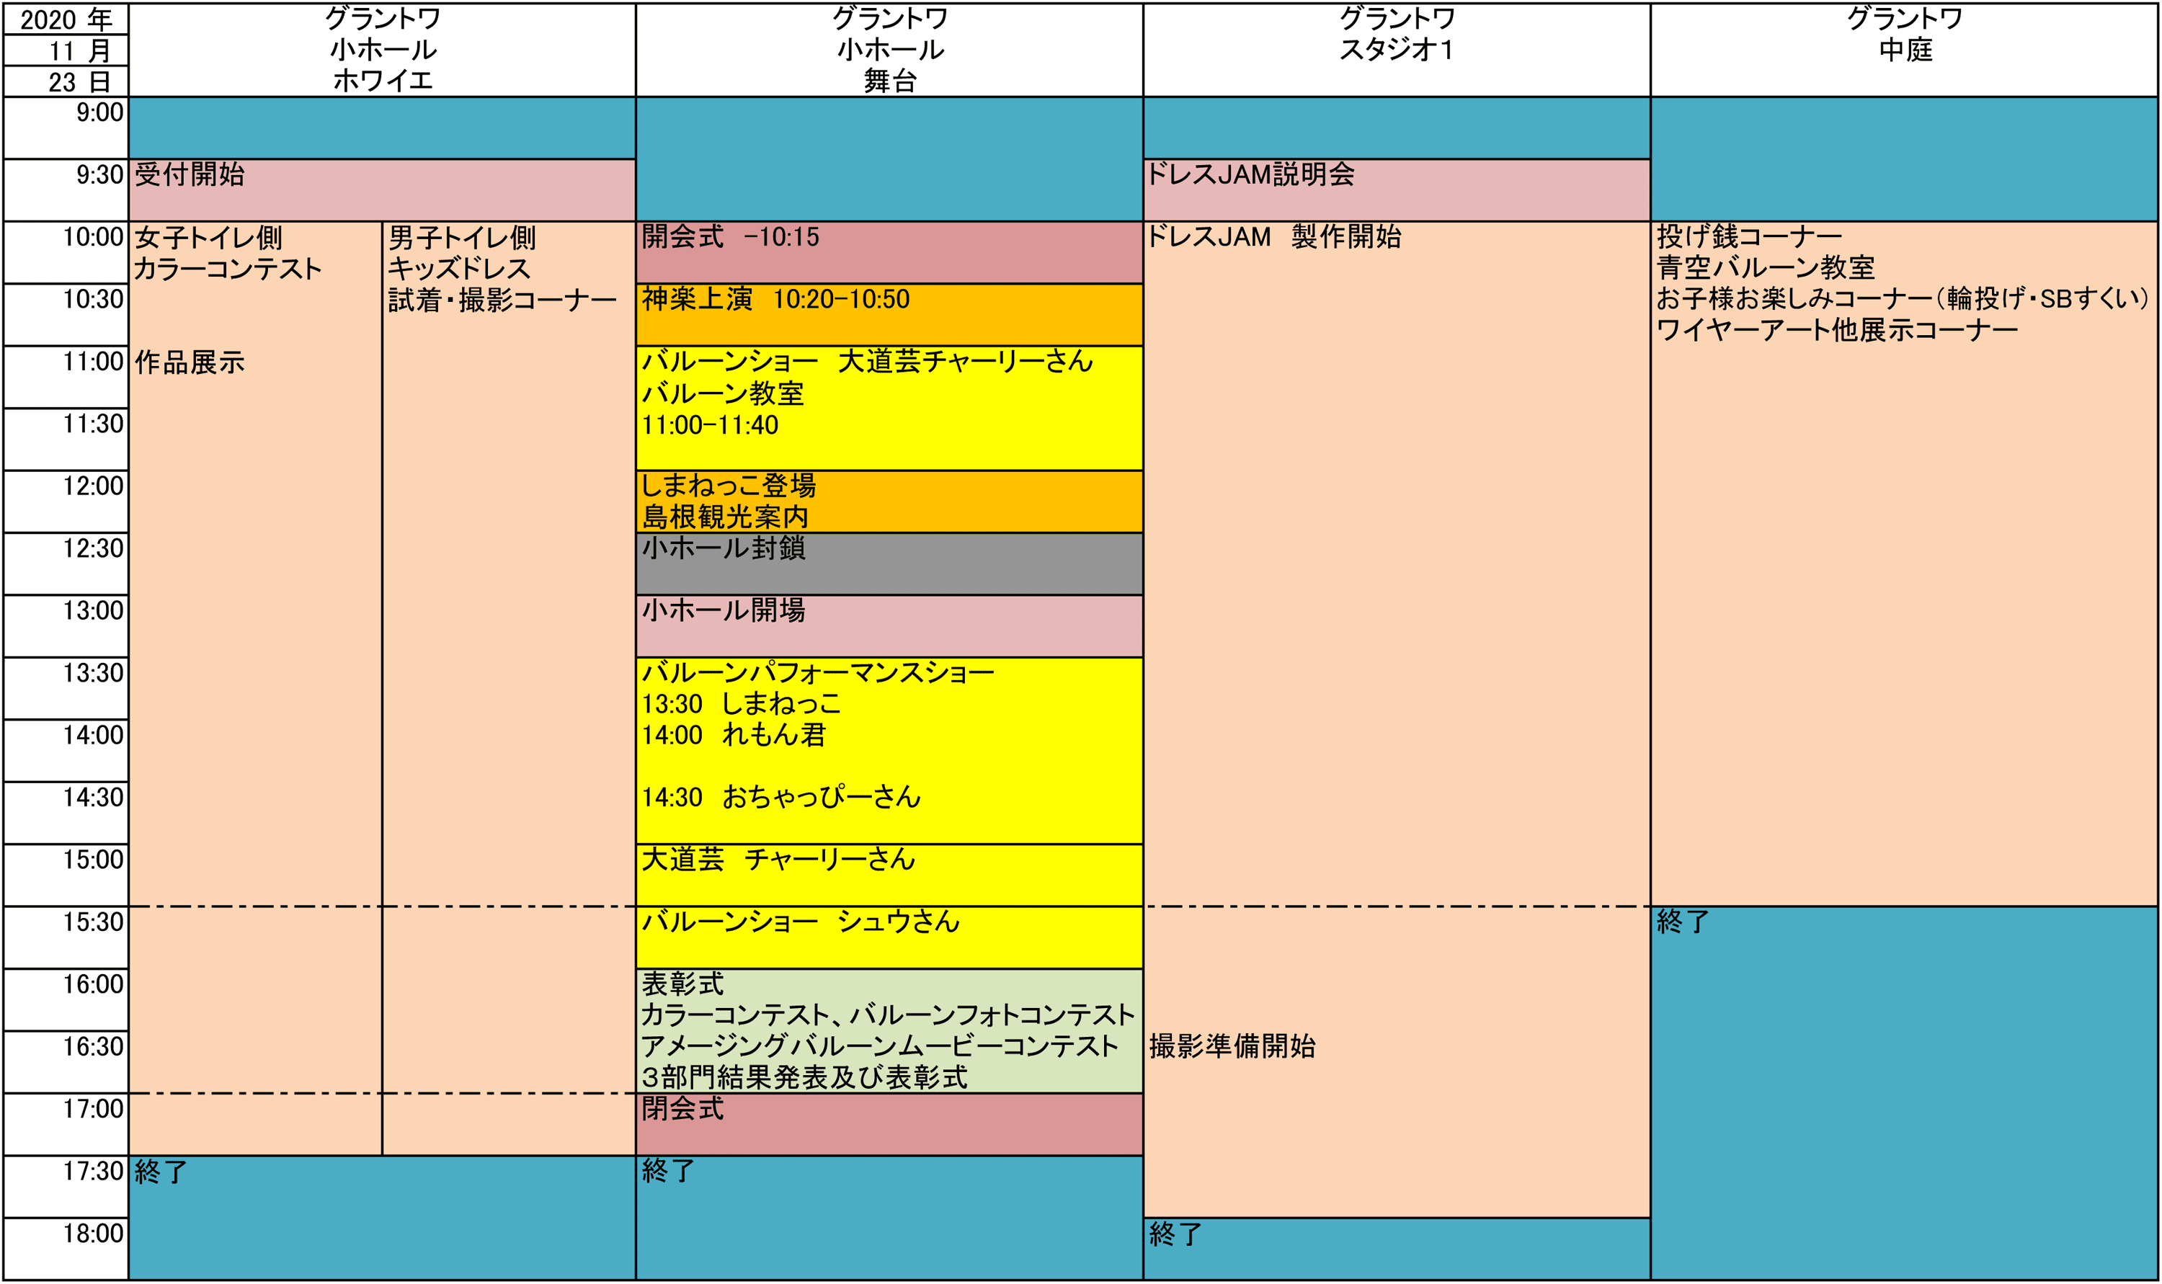The width and height of the screenshot is (2162, 1284).
Task: Click 'ドレスJAM 製作開始' text
Action: [x=1274, y=236]
